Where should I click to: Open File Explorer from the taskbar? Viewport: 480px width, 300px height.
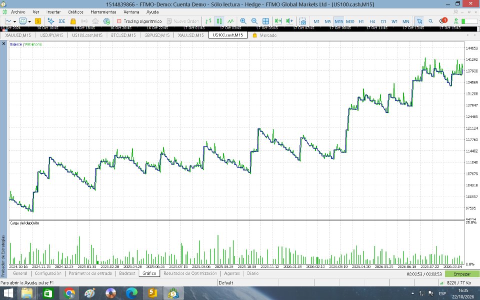[27, 293]
